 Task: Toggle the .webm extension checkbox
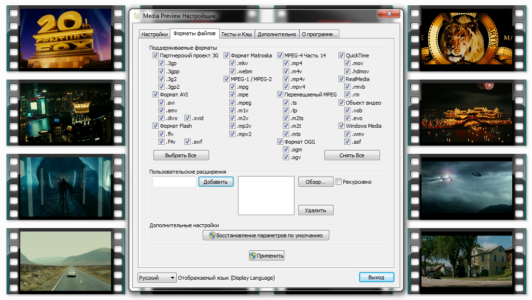click(x=232, y=71)
